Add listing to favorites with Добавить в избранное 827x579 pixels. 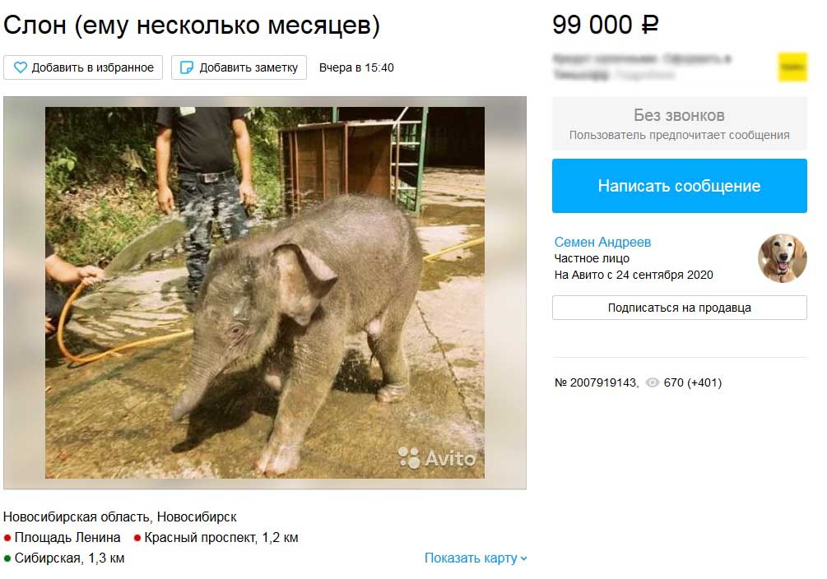(x=83, y=67)
